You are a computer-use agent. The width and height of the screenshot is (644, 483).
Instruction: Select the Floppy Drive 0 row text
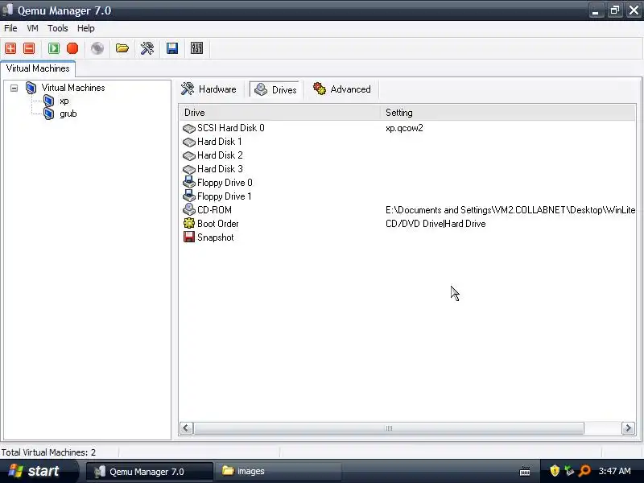click(x=225, y=183)
